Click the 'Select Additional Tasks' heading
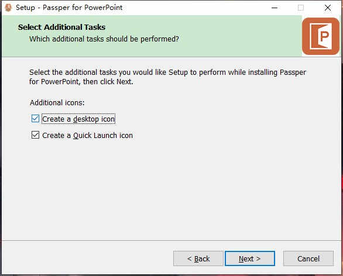343x276 pixels. click(x=61, y=27)
